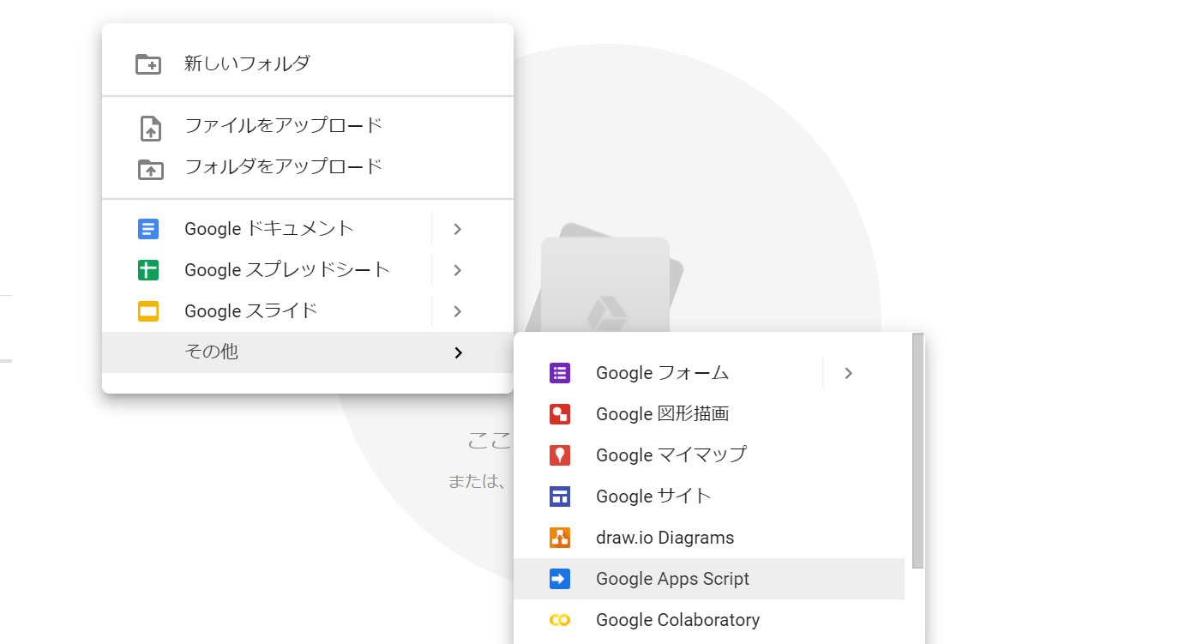Select draw.io Diagrams from submenu

[x=709, y=538]
